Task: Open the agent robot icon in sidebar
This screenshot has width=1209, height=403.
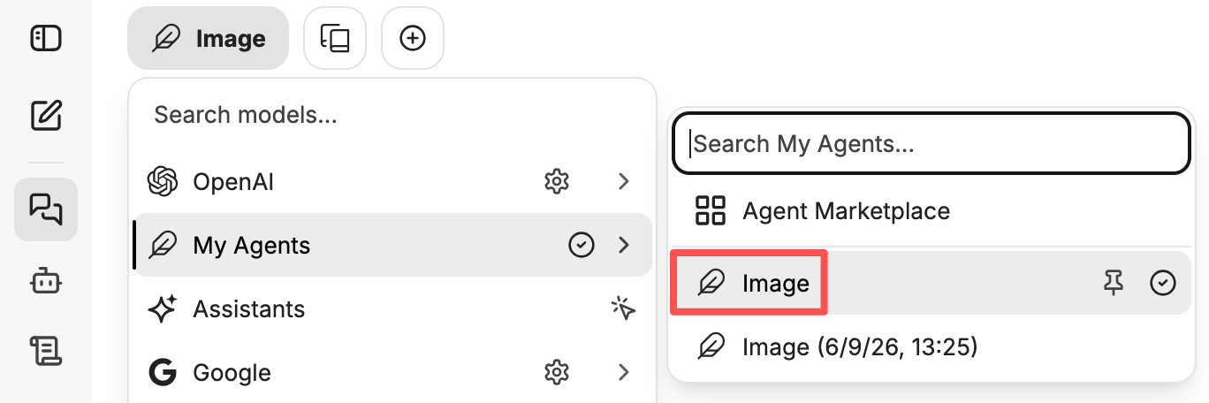Action: [x=46, y=283]
